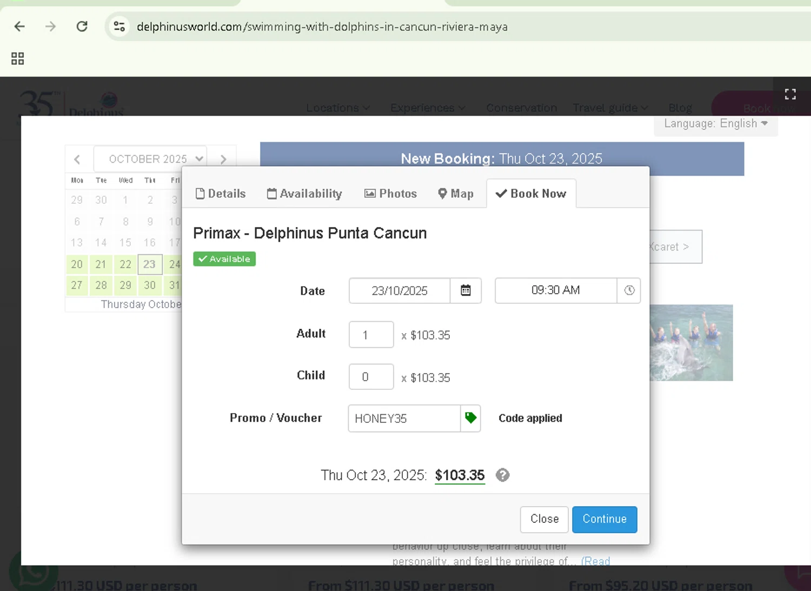Click the Close button in dialog
811x591 pixels.
[x=544, y=519]
